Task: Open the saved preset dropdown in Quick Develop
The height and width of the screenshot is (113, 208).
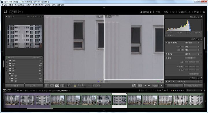Action: click(192, 43)
